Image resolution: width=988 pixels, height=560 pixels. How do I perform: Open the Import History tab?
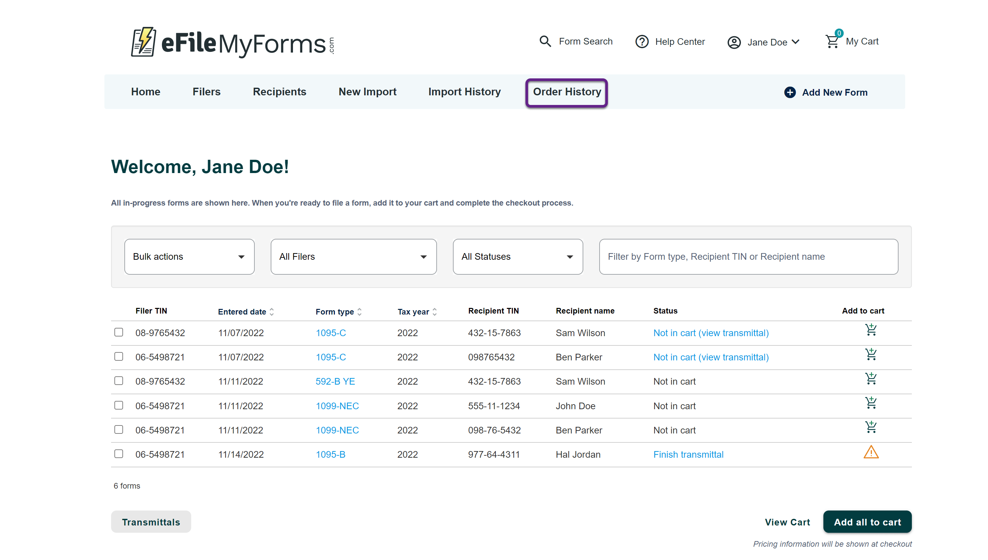pyautogui.click(x=464, y=92)
